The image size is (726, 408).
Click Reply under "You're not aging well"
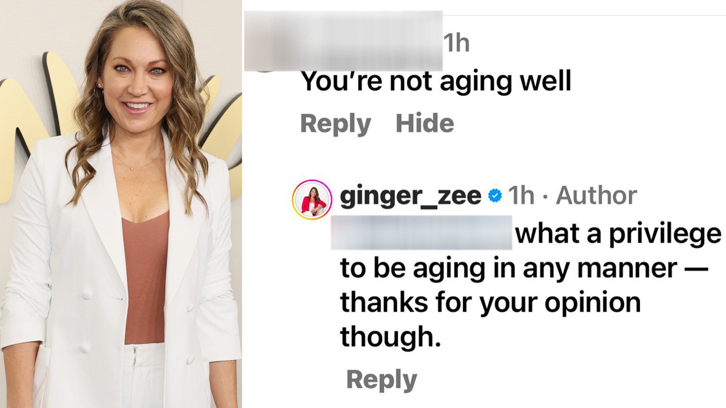(335, 124)
